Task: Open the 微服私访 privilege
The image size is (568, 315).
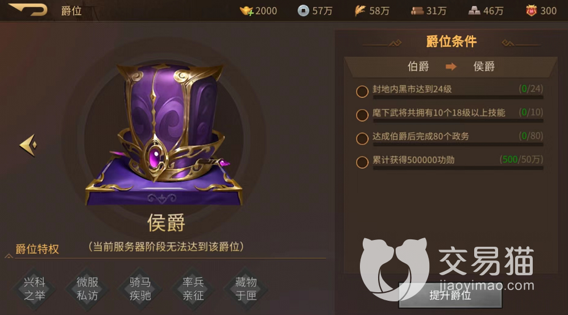Action: 88,289
